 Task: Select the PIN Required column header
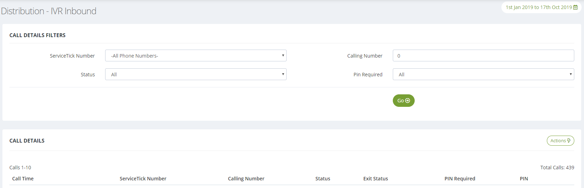click(x=460, y=179)
